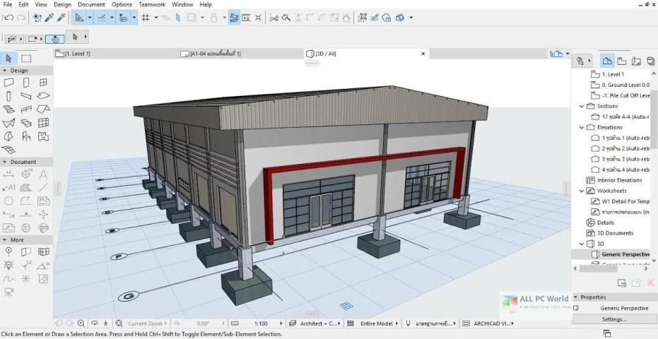
Task: Select the Line tool in the Document section
Action: [43, 188]
